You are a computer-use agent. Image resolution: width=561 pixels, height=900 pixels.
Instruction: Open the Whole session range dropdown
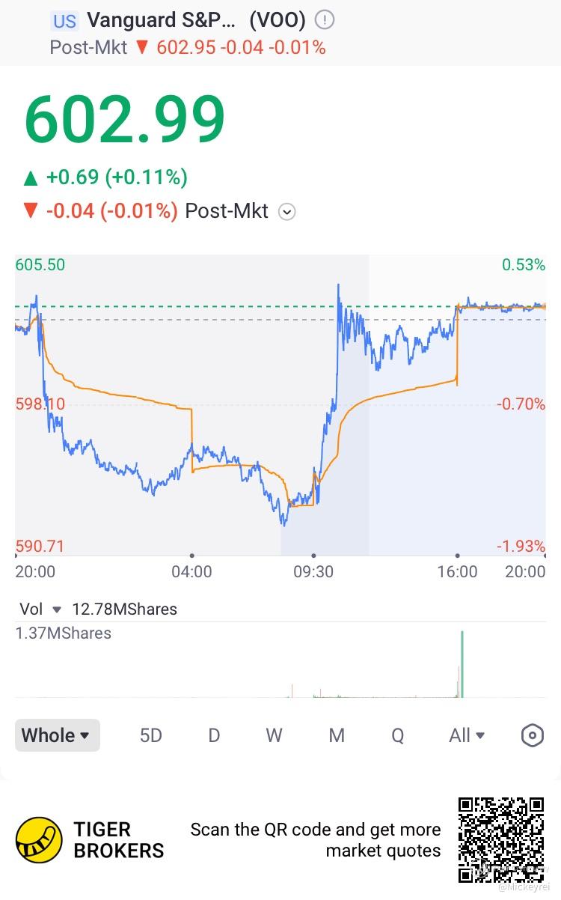[58, 735]
